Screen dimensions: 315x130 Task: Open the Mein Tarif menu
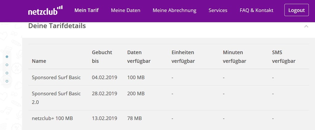click(x=86, y=10)
